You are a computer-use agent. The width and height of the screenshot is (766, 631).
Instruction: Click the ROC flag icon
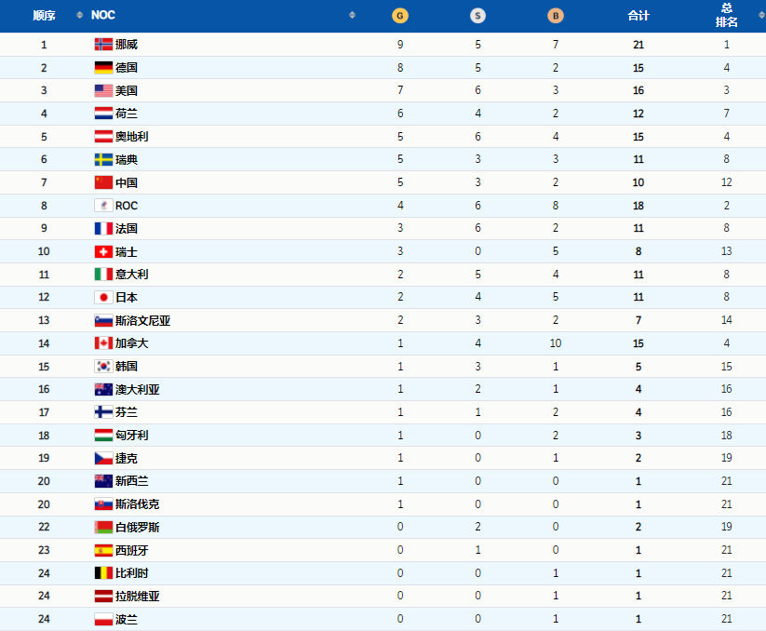click(103, 206)
